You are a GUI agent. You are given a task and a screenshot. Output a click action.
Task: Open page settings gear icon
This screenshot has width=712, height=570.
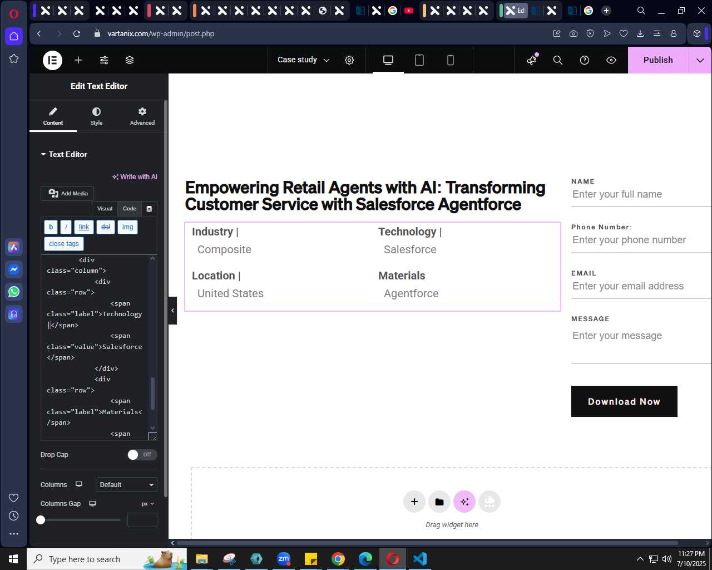[349, 60]
